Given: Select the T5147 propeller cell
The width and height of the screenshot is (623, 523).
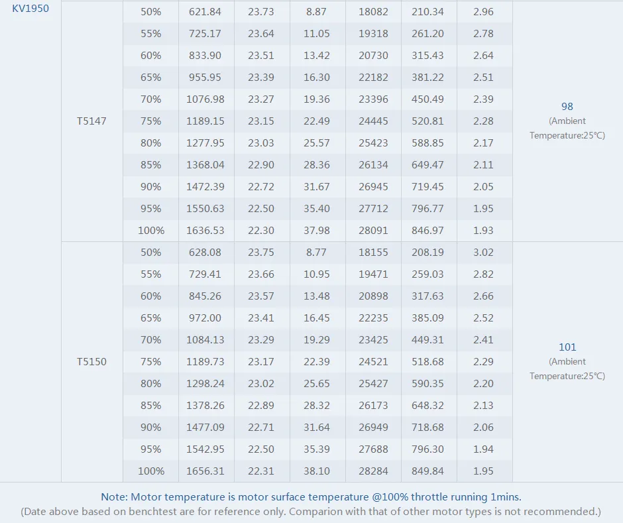Looking at the screenshot, I should coord(91,121).
